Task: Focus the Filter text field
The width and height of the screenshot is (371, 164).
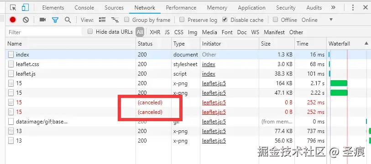Action: pos(44,32)
